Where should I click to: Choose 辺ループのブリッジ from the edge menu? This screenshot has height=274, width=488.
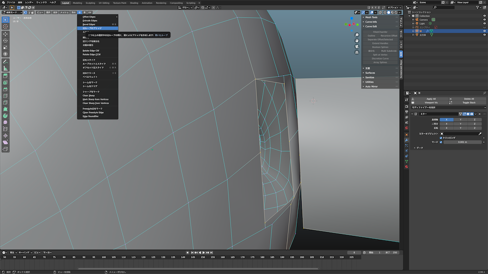pos(98,28)
